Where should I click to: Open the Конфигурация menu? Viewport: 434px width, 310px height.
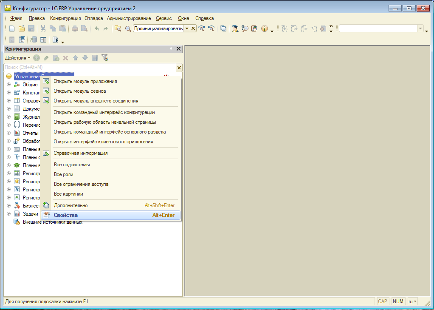[65, 18]
